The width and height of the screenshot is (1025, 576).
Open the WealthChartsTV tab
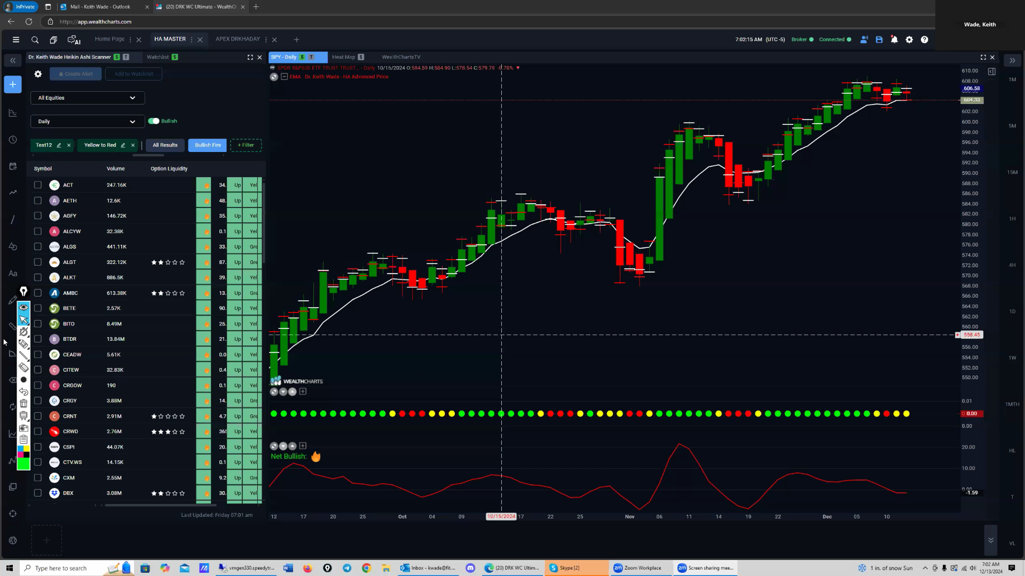pyautogui.click(x=401, y=57)
